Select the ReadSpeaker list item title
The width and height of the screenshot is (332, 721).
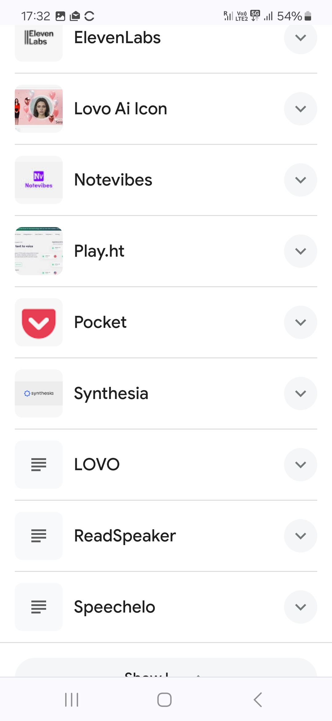tap(125, 536)
